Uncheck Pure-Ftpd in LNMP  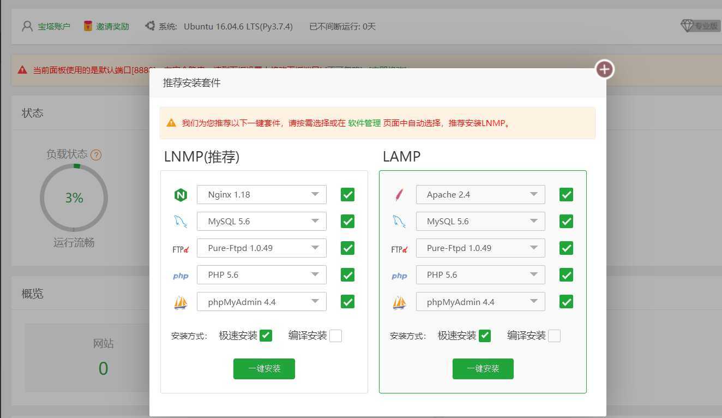[347, 248]
